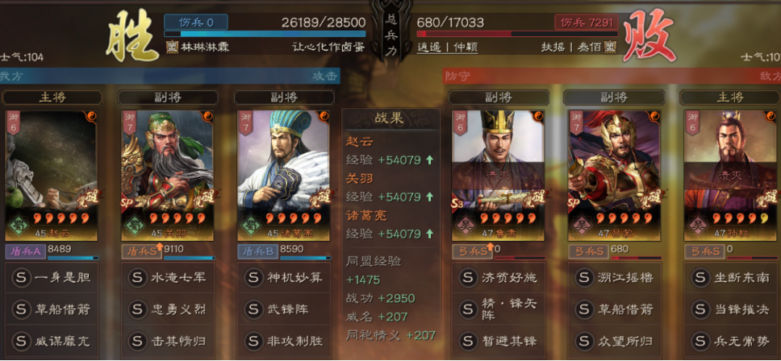Select the 济贫好施 skill
Screen dimensions: 781x361
[499, 277]
